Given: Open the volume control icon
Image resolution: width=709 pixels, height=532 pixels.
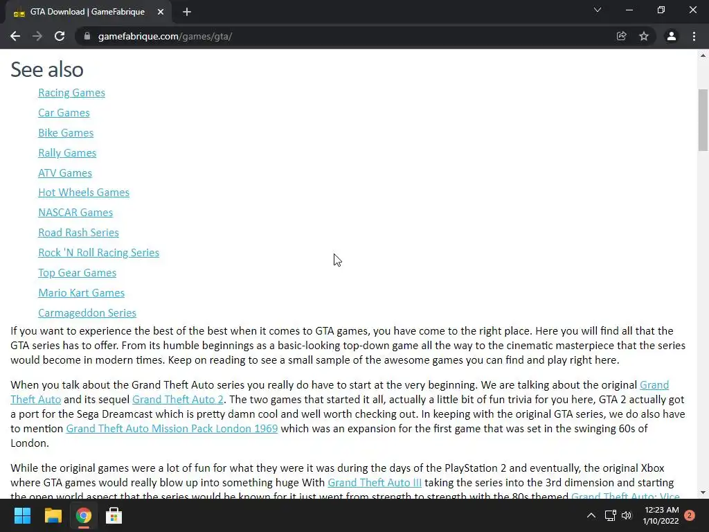Looking at the screenshot, I should pyautogui.click(x=626, y=515).
